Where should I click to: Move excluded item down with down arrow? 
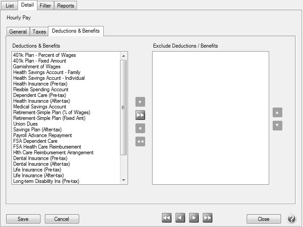277,126
